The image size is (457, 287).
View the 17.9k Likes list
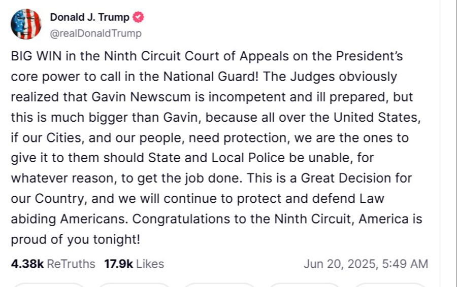pos(134,264)
